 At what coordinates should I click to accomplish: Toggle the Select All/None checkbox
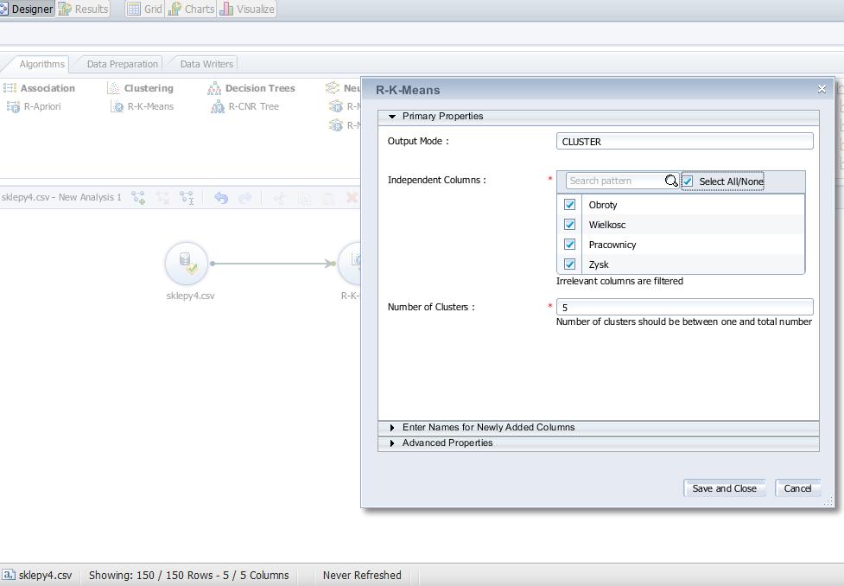[x=688, y=182]
